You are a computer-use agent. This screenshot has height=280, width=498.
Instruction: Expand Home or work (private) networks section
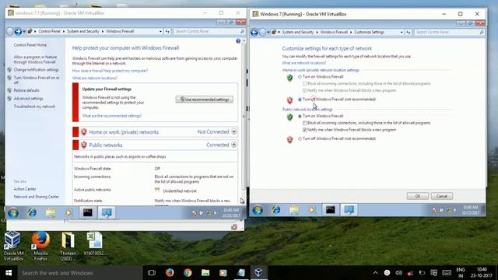233,131
